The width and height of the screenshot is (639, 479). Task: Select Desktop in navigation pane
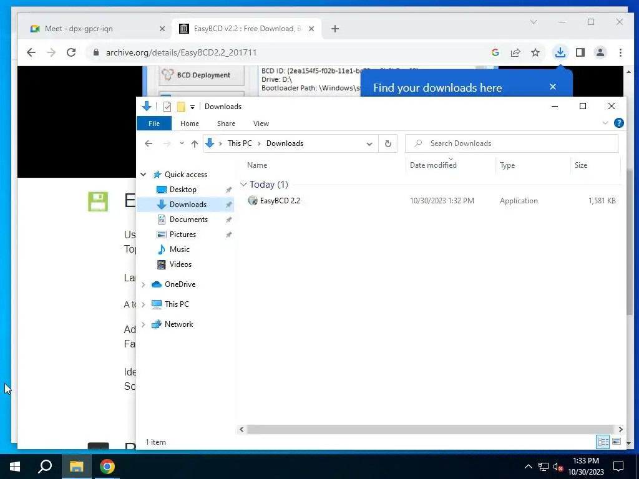[183, 190]
